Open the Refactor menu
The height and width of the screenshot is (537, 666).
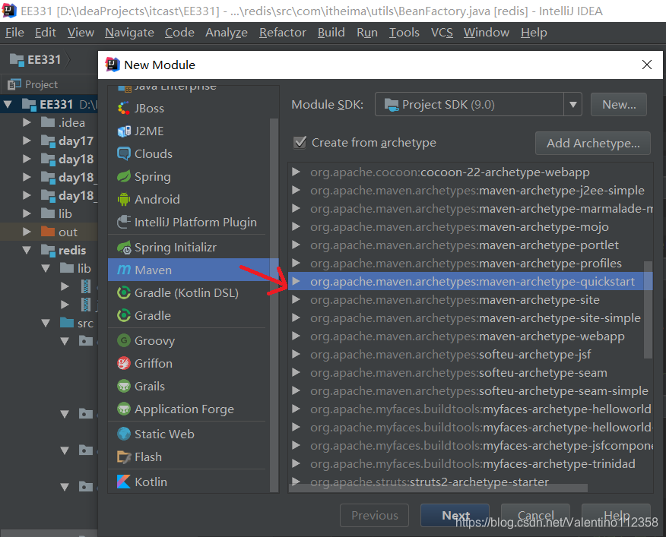(283, 33)
